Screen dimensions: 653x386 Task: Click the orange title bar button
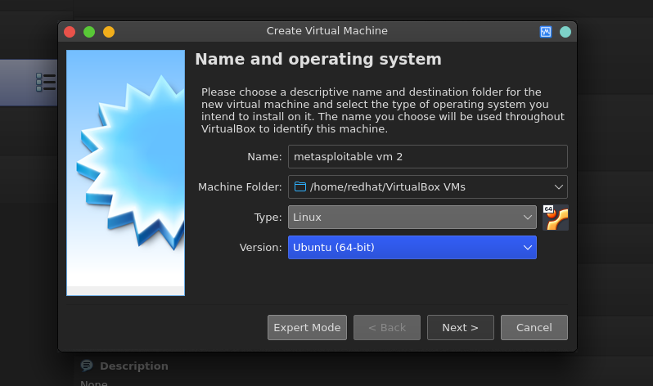109,32
